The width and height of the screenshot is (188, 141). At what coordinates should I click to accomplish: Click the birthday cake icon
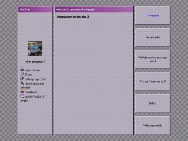pos(22,79)
